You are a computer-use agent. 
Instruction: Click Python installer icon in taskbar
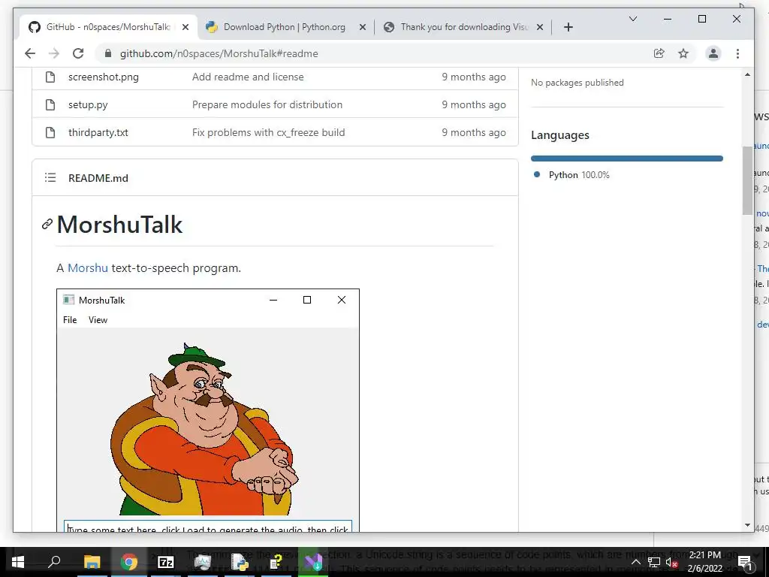click(x=240, y=562)
